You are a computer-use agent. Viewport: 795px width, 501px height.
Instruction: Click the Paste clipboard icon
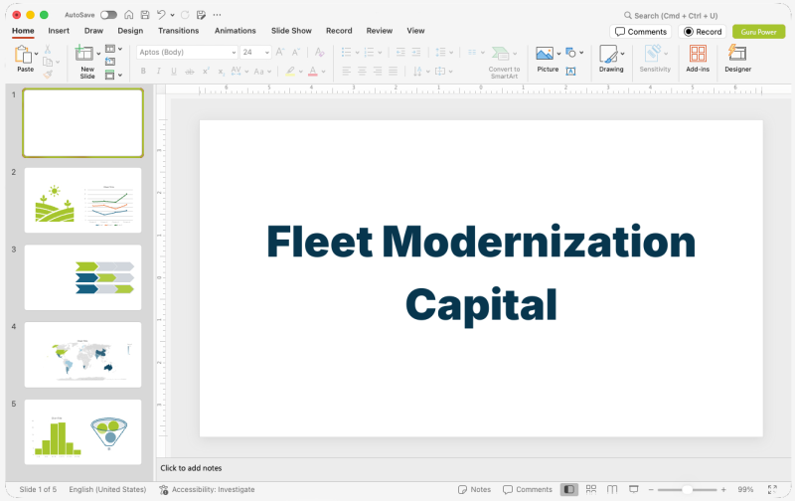(23, 54)
